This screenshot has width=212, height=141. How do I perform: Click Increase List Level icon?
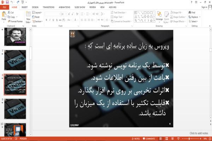98,14
